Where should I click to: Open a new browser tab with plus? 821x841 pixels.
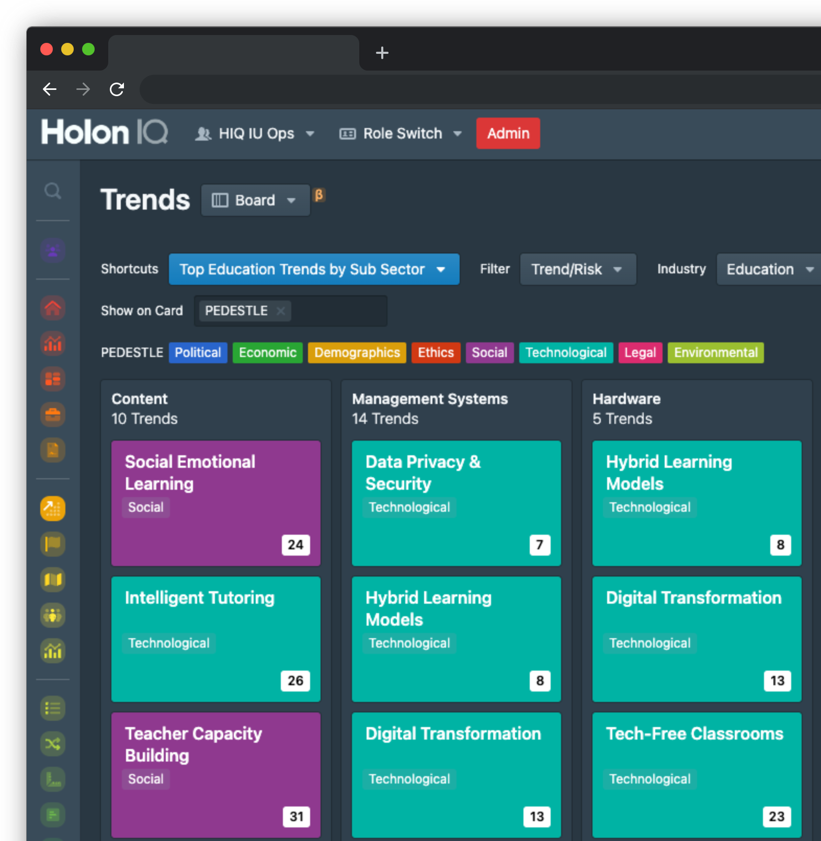[x=382, y=53]
